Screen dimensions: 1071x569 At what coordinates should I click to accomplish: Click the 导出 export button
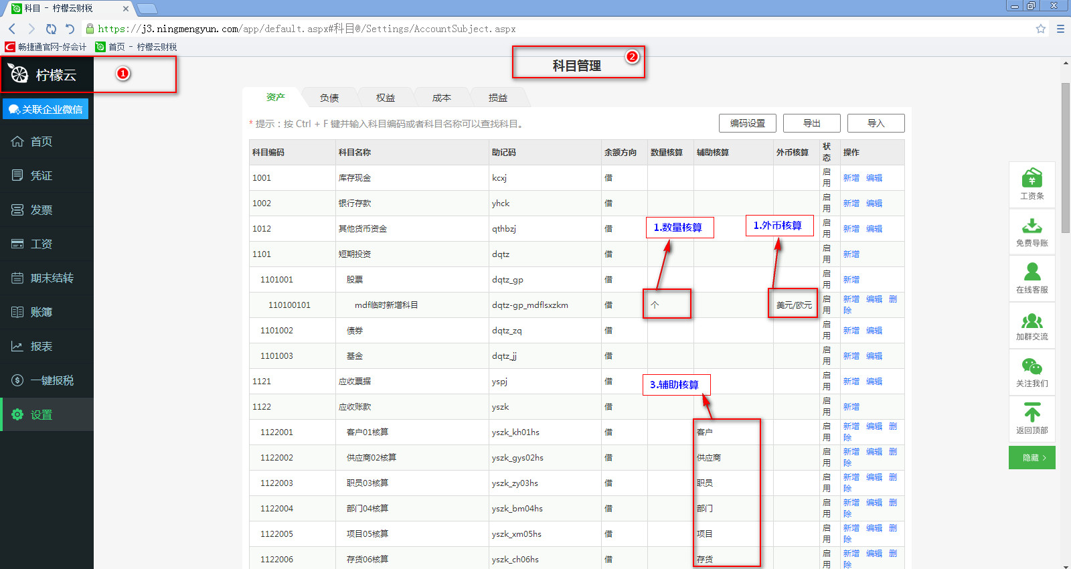811,123
